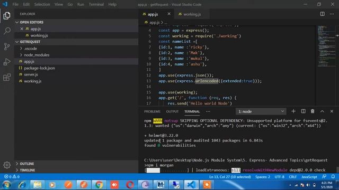Screen dimensions: 339x190
Task: Switch to the Output panel tab
Action: pyautogui.click(x=172, y=111)
